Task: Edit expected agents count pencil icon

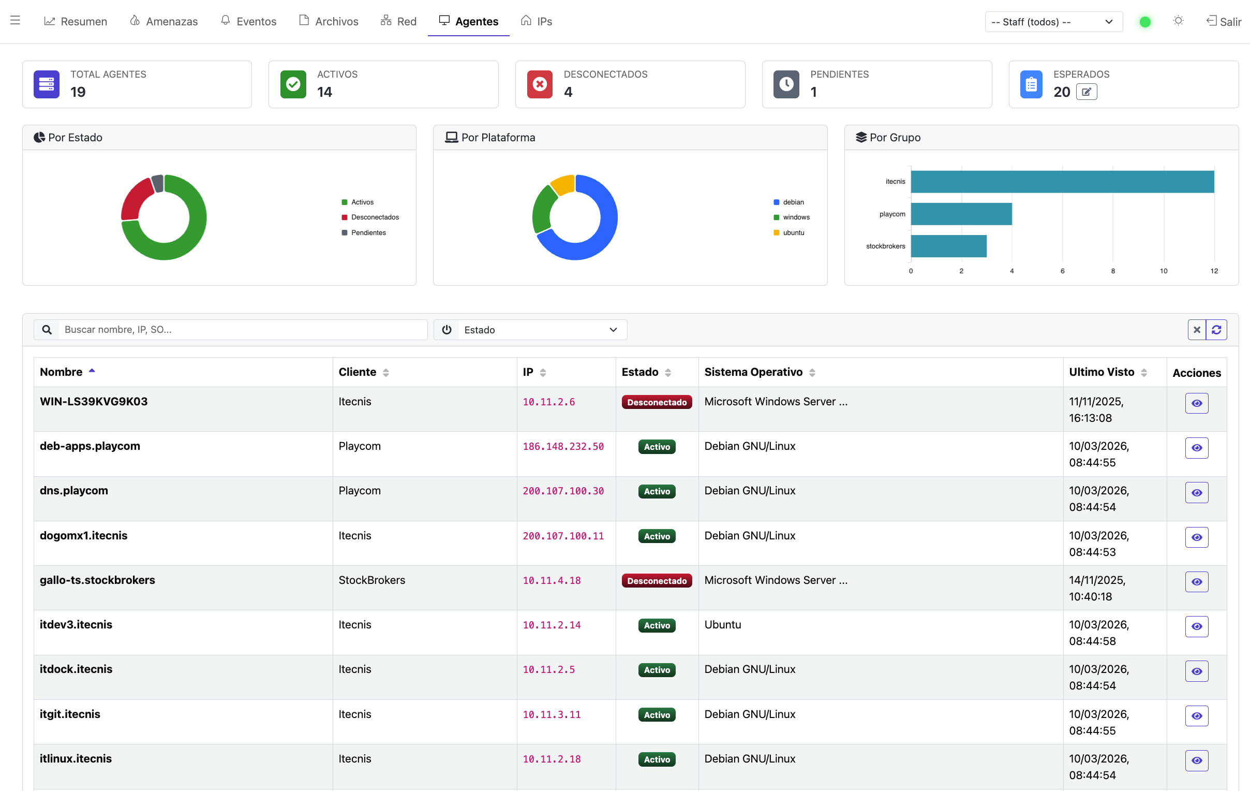Action: [1086, 92]
